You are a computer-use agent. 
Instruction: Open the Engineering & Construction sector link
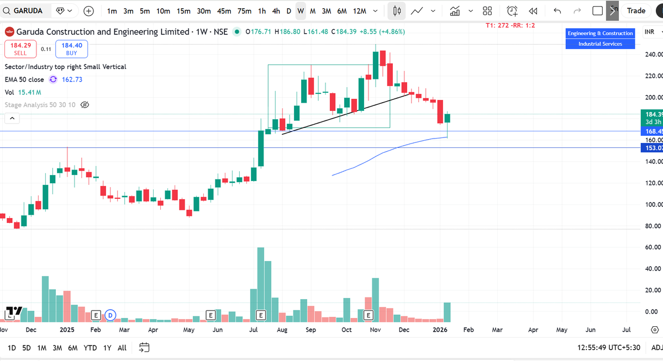600,33
